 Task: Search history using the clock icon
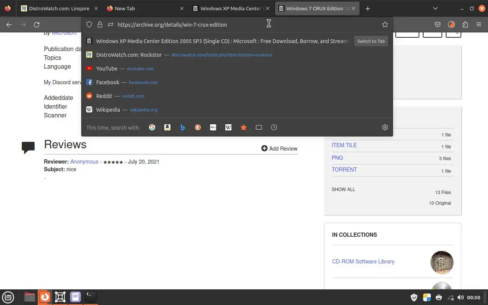(274, 127)
